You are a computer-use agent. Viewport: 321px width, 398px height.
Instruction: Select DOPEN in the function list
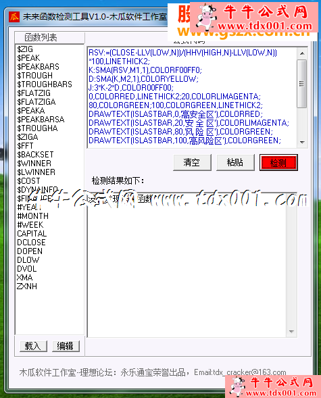tap(30, 251)
